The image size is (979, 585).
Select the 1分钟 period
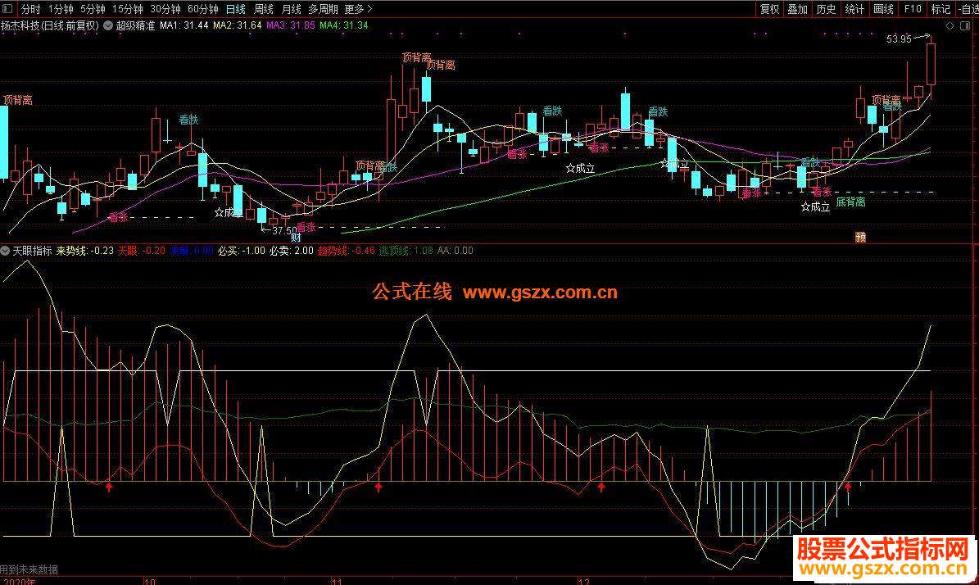pyautogui.click(x=61, y=9)
